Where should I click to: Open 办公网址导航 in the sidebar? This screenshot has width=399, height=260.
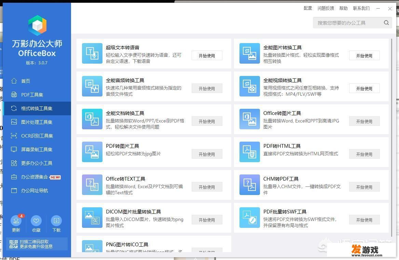pyautogui.click(x=37, y=191)
